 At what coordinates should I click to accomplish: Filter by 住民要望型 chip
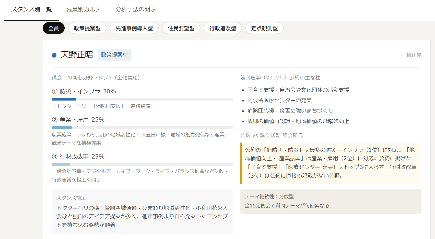181,28
